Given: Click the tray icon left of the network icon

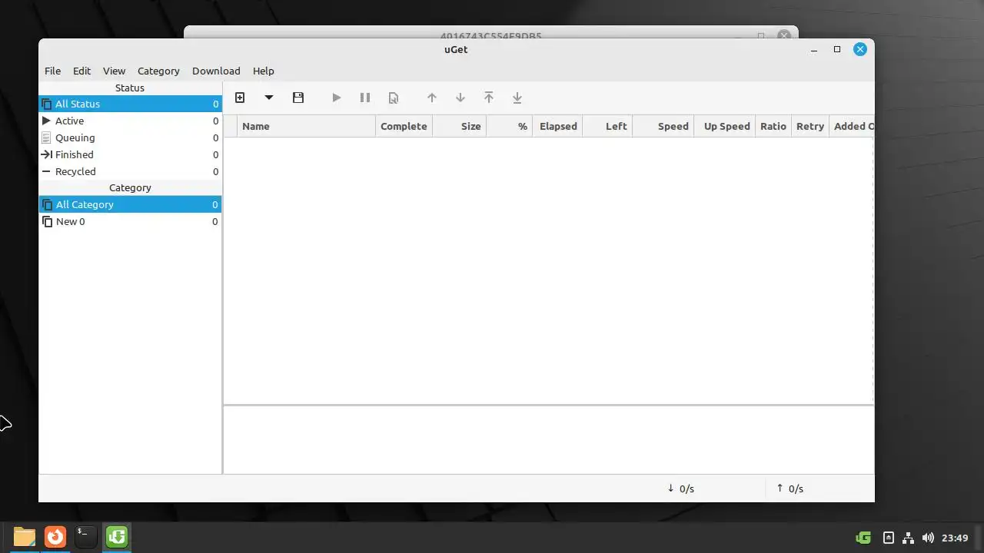Looking at the screenshot, I should pyautogui.click(x=889, y=538).
